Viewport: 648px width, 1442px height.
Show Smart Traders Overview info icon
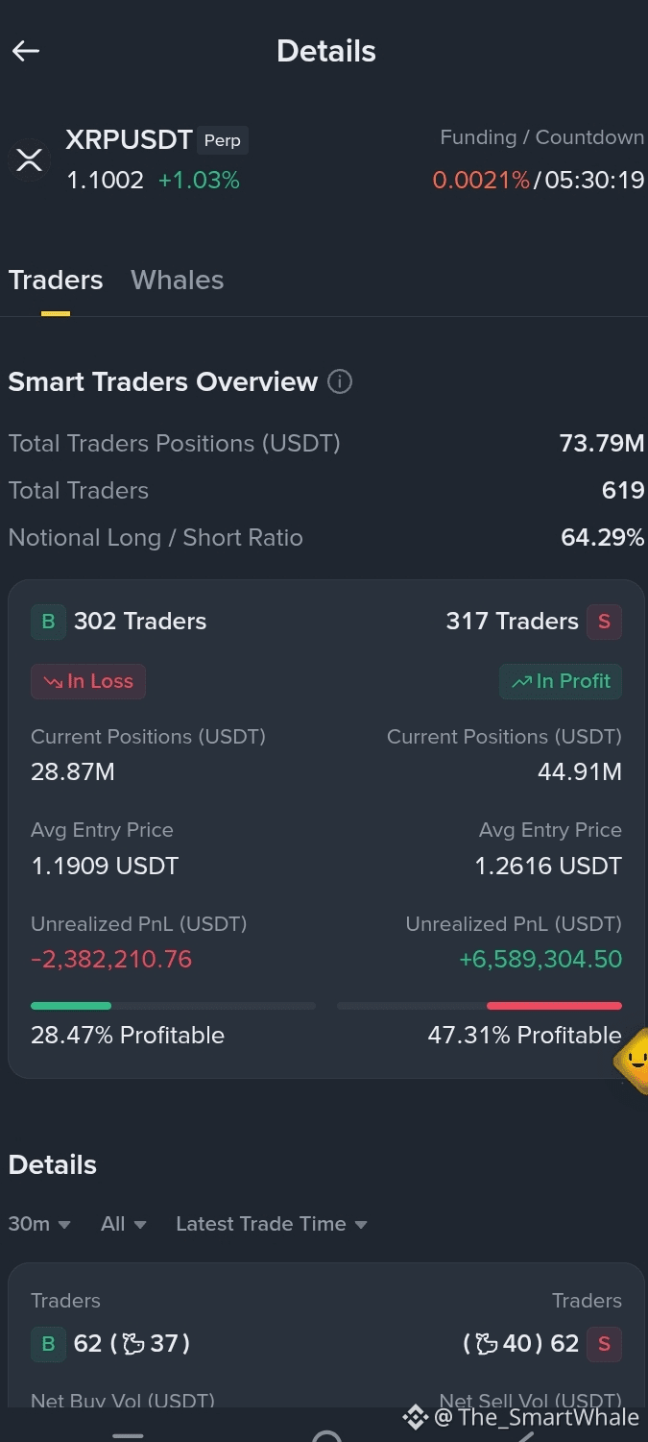(340, 382)
